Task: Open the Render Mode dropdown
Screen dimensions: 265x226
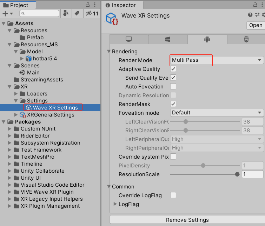Action: coord(217,60)
